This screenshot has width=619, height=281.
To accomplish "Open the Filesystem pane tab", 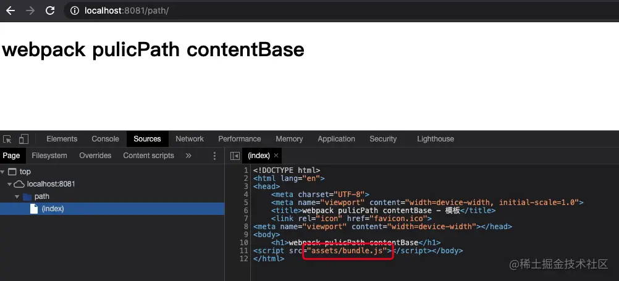I will pyautogui.click(x=49, y=156).
